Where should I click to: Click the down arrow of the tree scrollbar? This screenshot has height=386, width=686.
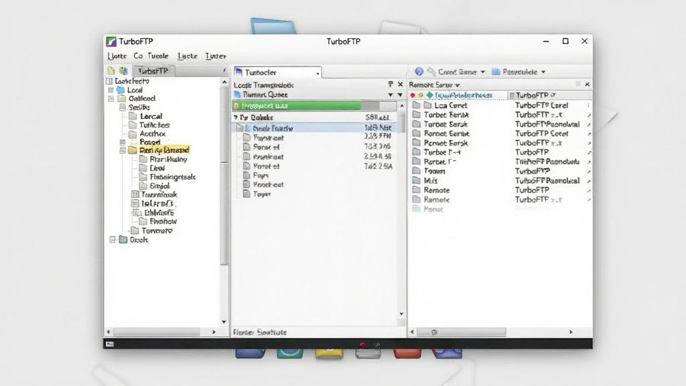click(x=224, y=322)
